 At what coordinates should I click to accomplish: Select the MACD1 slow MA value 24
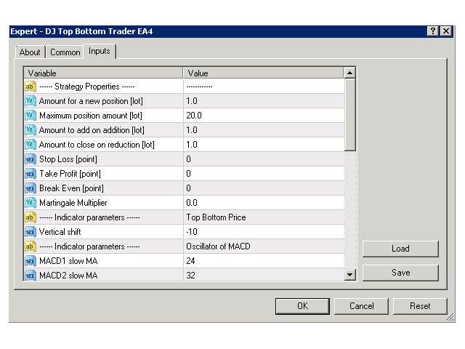click(190, 261)
